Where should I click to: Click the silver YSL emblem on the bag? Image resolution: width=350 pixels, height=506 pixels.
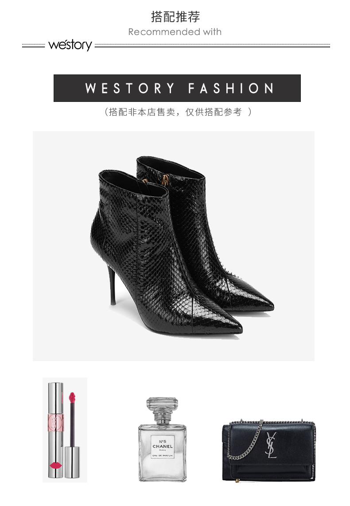pos(271,445)
